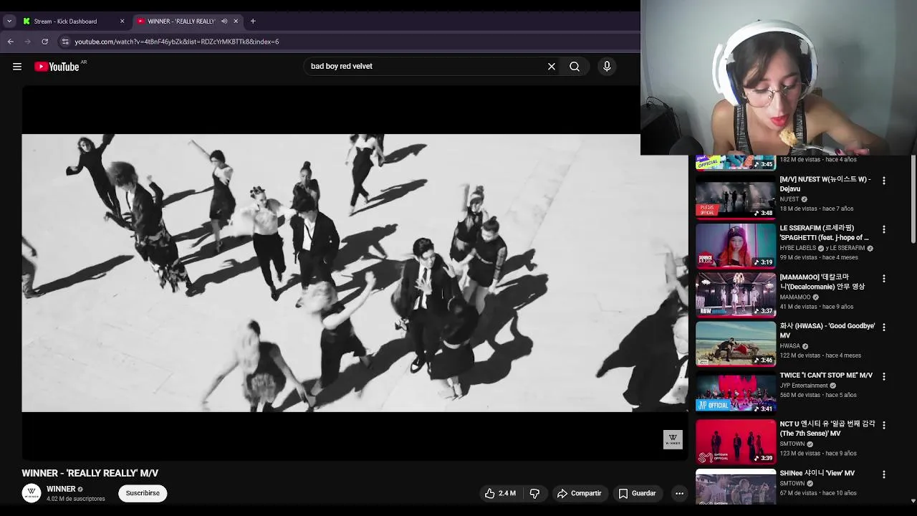
Task: Open the SHINee 'View' MV title
Action: 817,473
